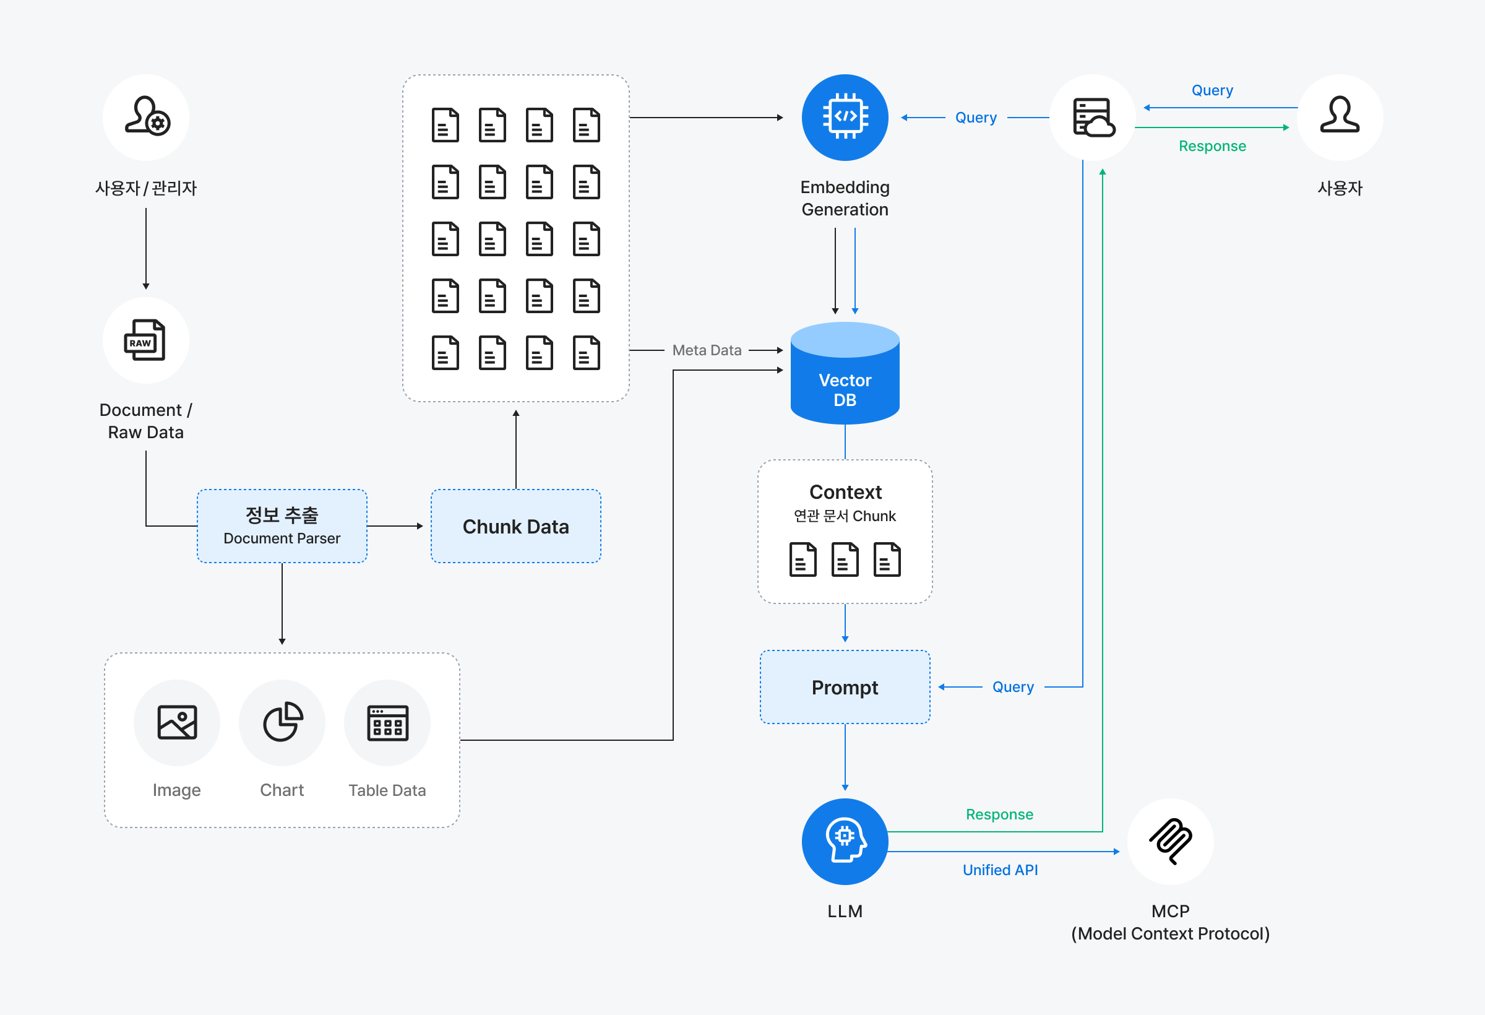The width and height of the screenshot is (1485, 1015).
Task: Click the Embedding Generation chip icon
Action: point(845,117)
